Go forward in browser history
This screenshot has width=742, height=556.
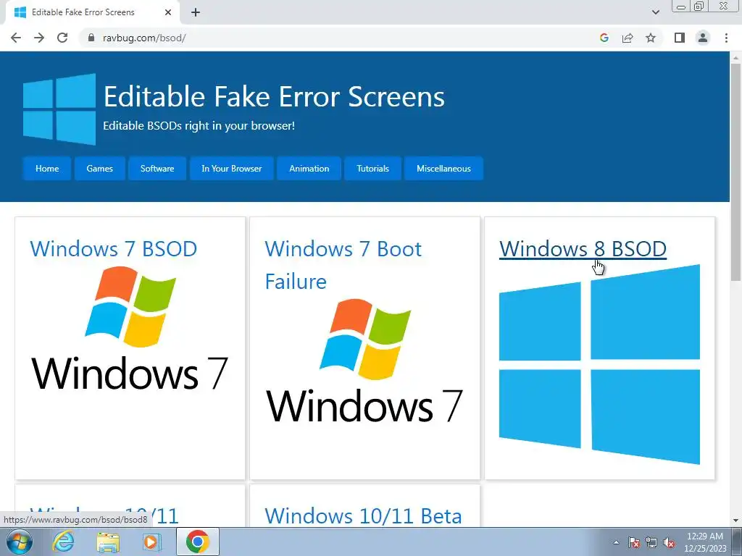(x=39, y=38)
